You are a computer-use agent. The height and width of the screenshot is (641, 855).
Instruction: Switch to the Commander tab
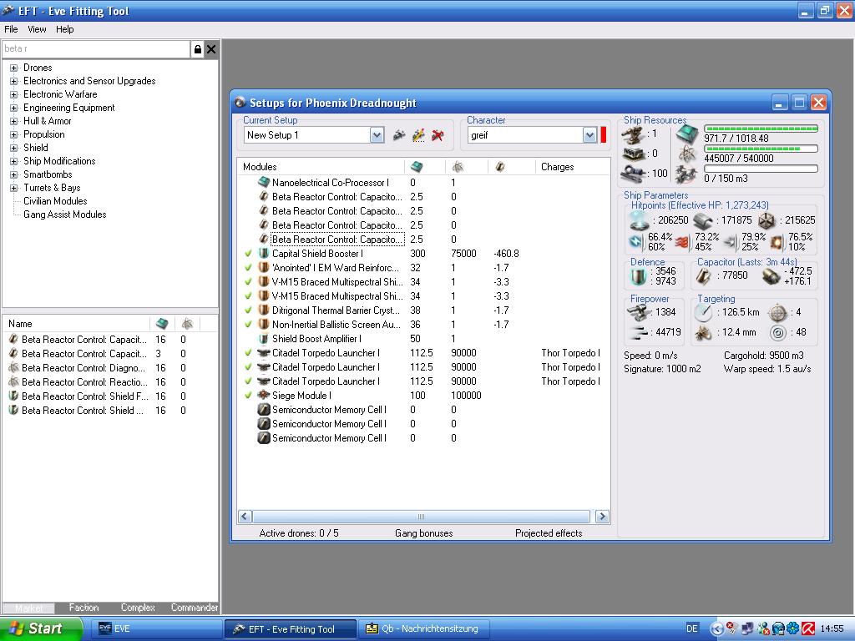click(194, 608)
